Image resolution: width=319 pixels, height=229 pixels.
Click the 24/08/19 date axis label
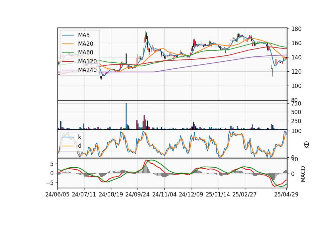pyautogui.click(x=111, y=194)
